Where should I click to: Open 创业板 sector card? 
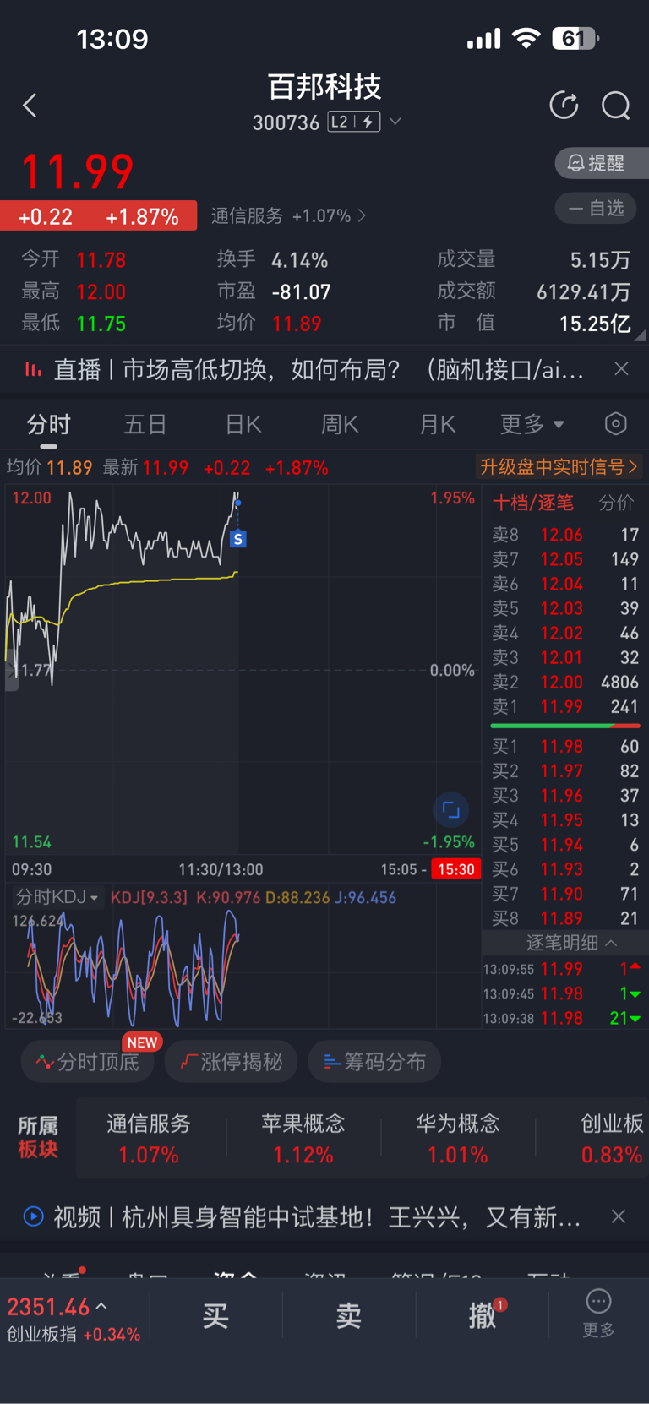click(x=612, y=1138)
